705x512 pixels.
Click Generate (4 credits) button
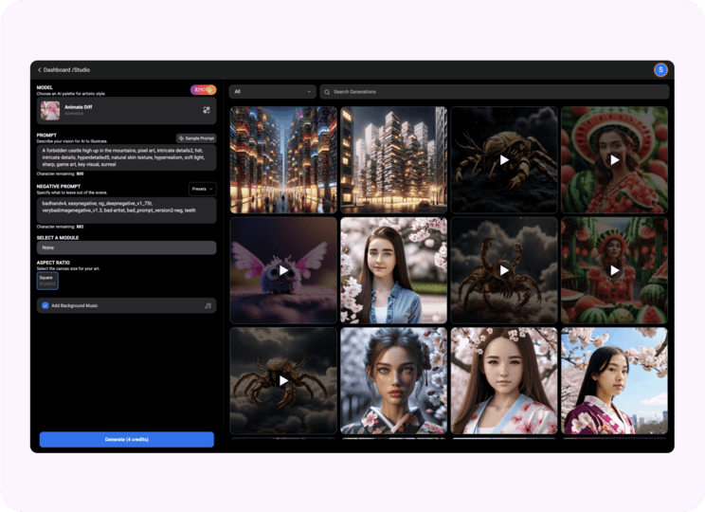click(x=126, y=440)
